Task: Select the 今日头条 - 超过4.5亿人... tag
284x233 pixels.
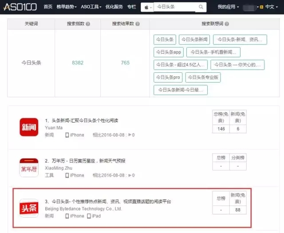Action: click(x=181, y=65)
